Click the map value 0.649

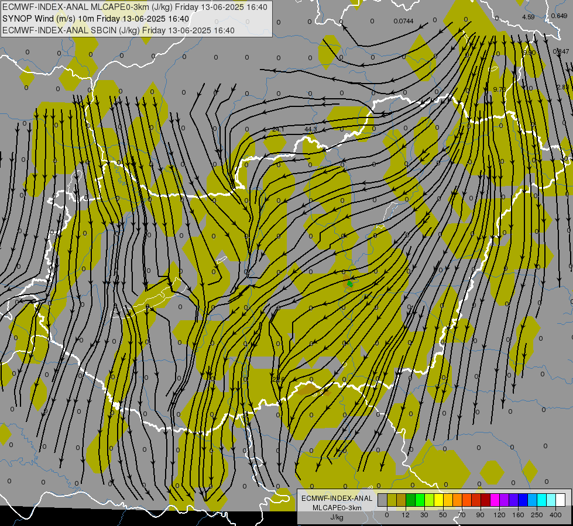click(559, 16)
